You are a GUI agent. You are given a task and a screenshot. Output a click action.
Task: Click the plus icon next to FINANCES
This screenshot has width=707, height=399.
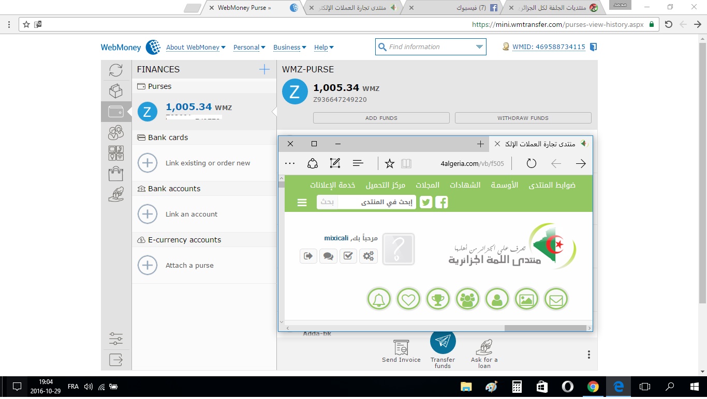[264, 69]
